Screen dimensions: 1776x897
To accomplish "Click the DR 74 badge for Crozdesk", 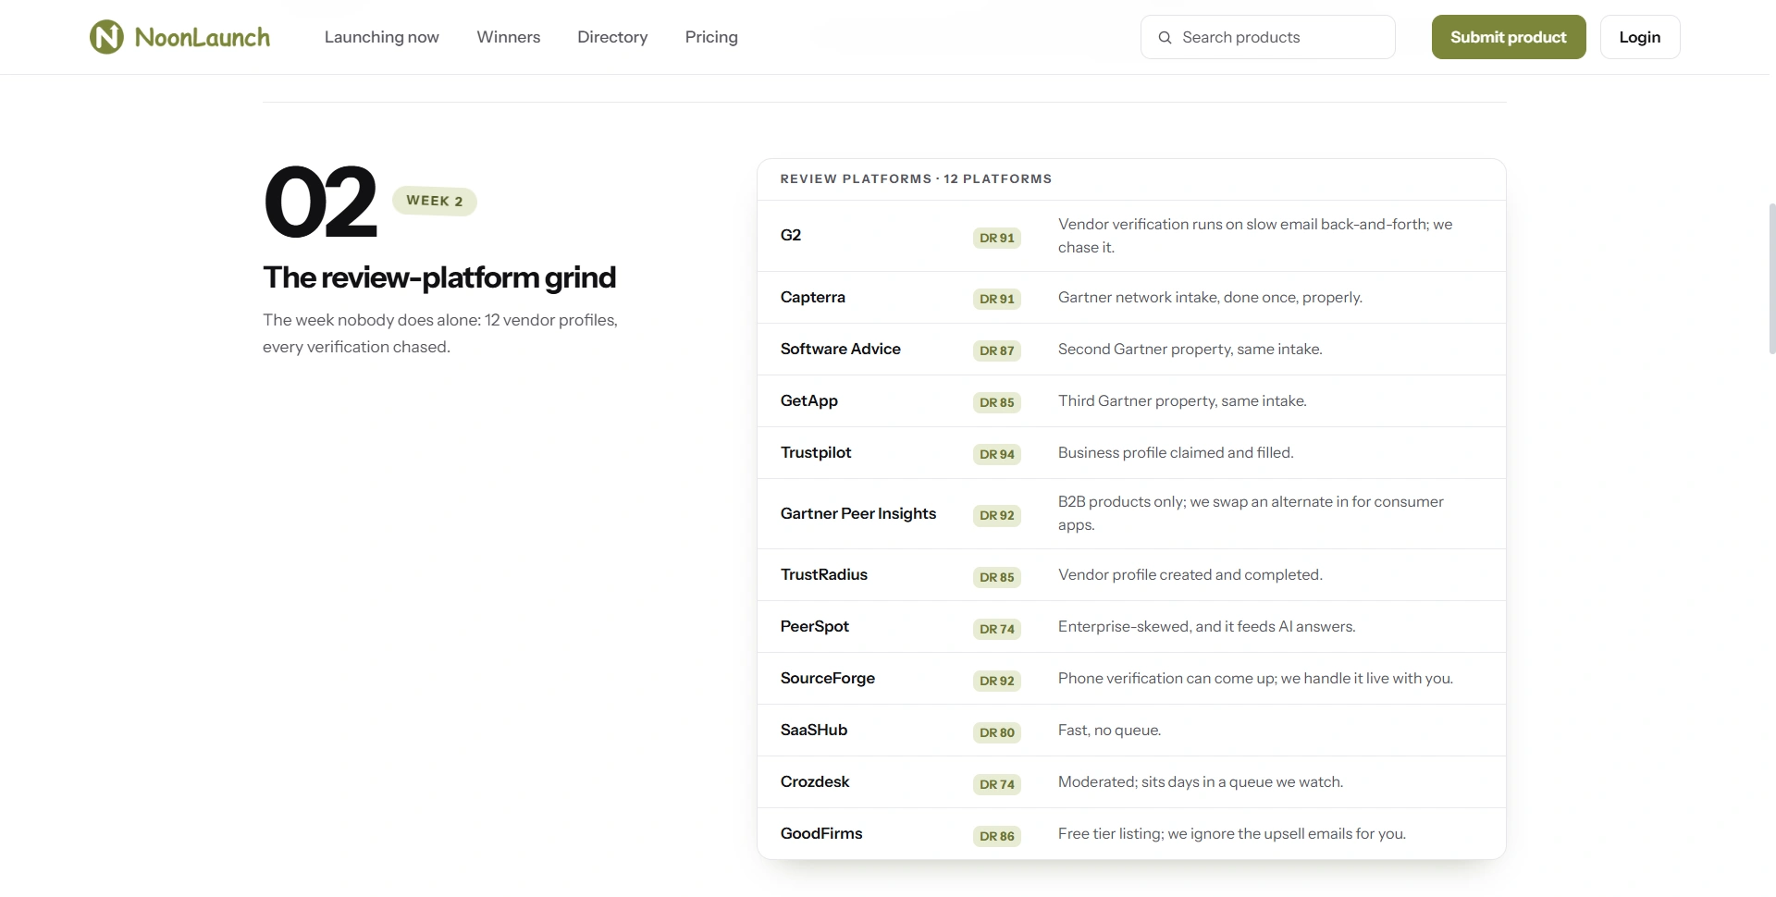I will point(997,784).
